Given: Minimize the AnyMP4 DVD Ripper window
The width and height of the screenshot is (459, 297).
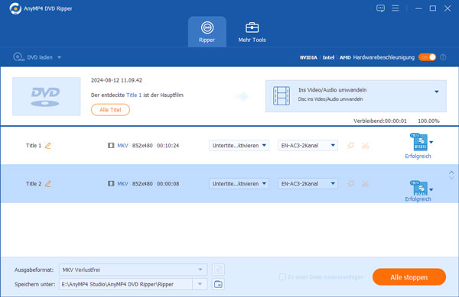Looking at the screenshot, I should (418, 8).
